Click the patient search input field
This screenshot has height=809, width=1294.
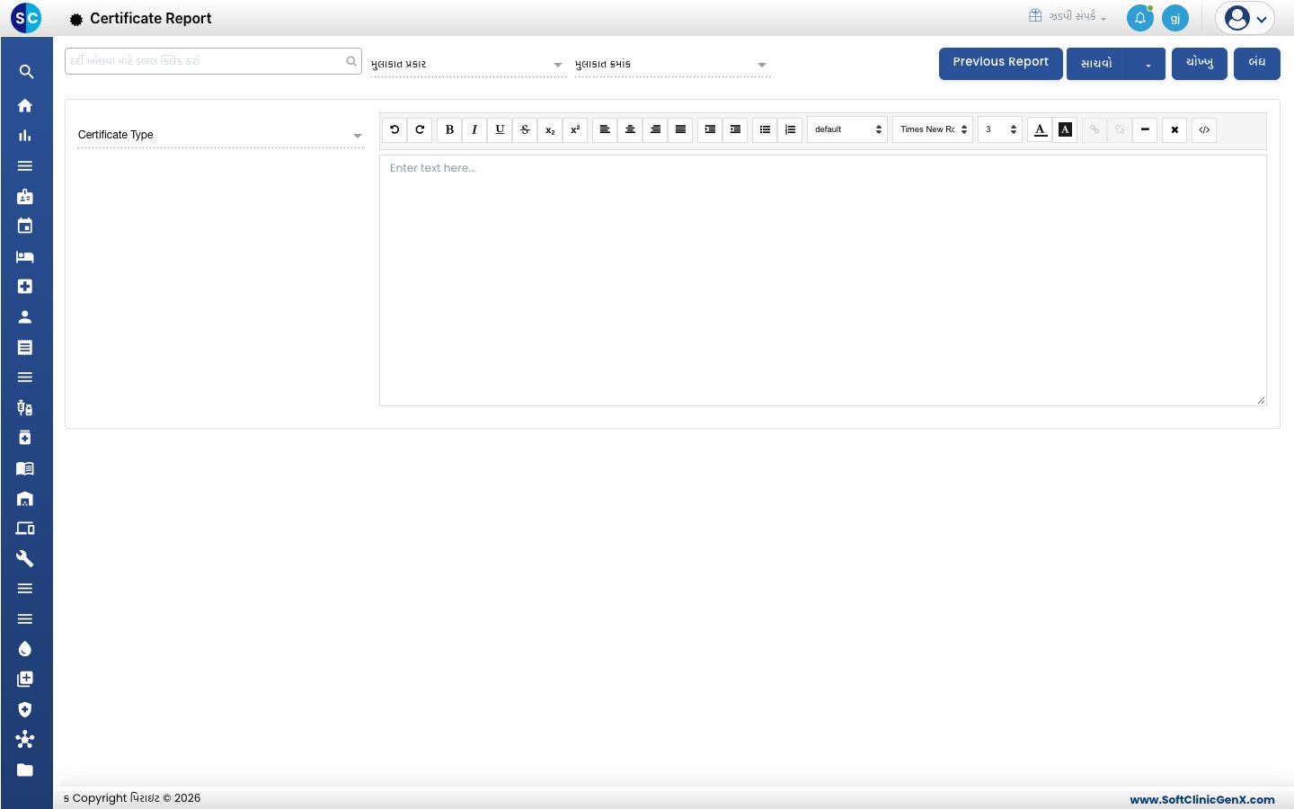[x=213, y=61]
